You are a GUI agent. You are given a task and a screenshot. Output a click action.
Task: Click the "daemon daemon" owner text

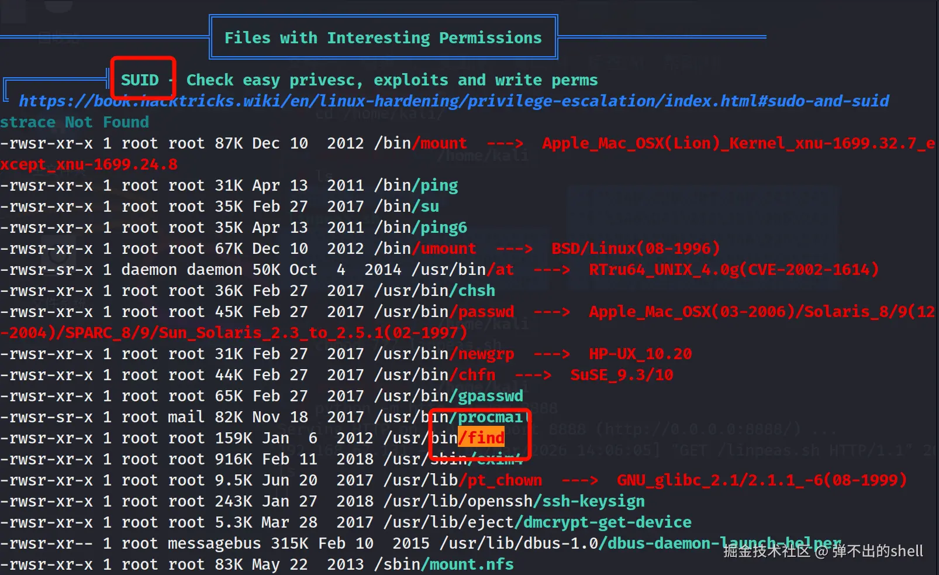point(182,270)
